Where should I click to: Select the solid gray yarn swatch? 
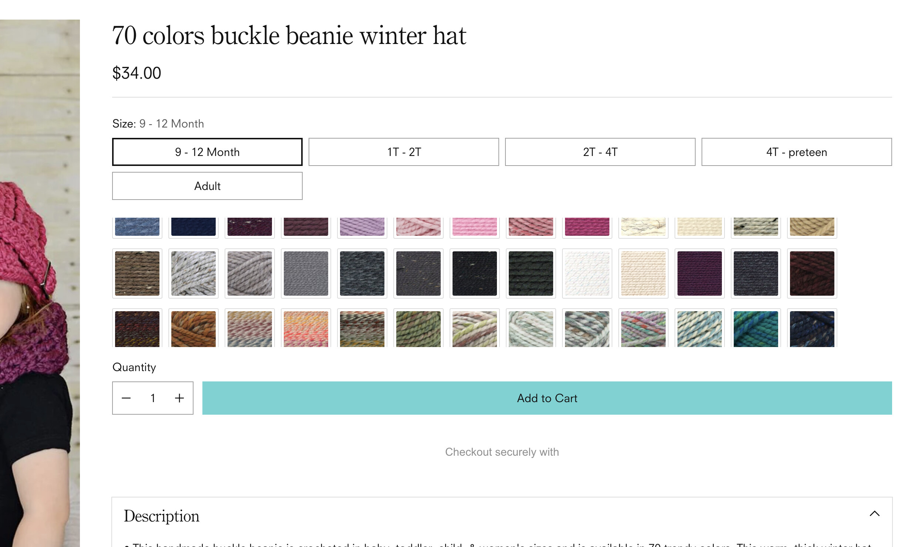pos(306,273)
